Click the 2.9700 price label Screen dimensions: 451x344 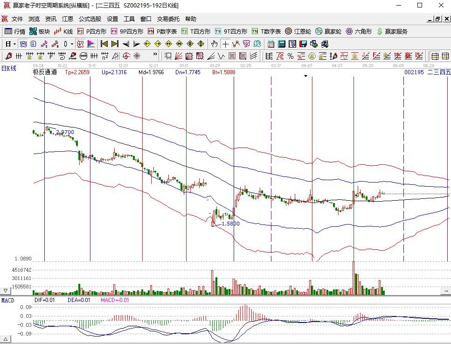(x=65, y=132)
